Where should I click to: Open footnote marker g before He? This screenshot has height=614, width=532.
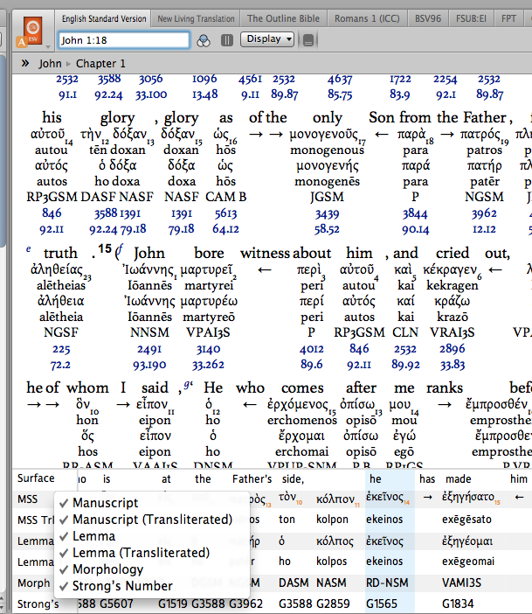point(189,385)
